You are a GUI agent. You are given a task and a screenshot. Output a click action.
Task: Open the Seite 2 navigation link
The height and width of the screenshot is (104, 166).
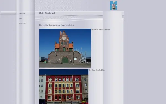[x=21, y=18]
